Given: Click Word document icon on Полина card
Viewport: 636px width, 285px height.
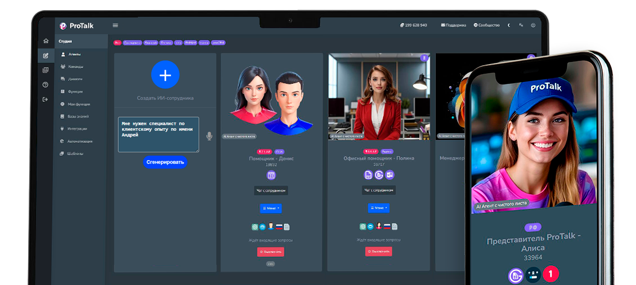Looking at the screenshot, I should (390, 175).
